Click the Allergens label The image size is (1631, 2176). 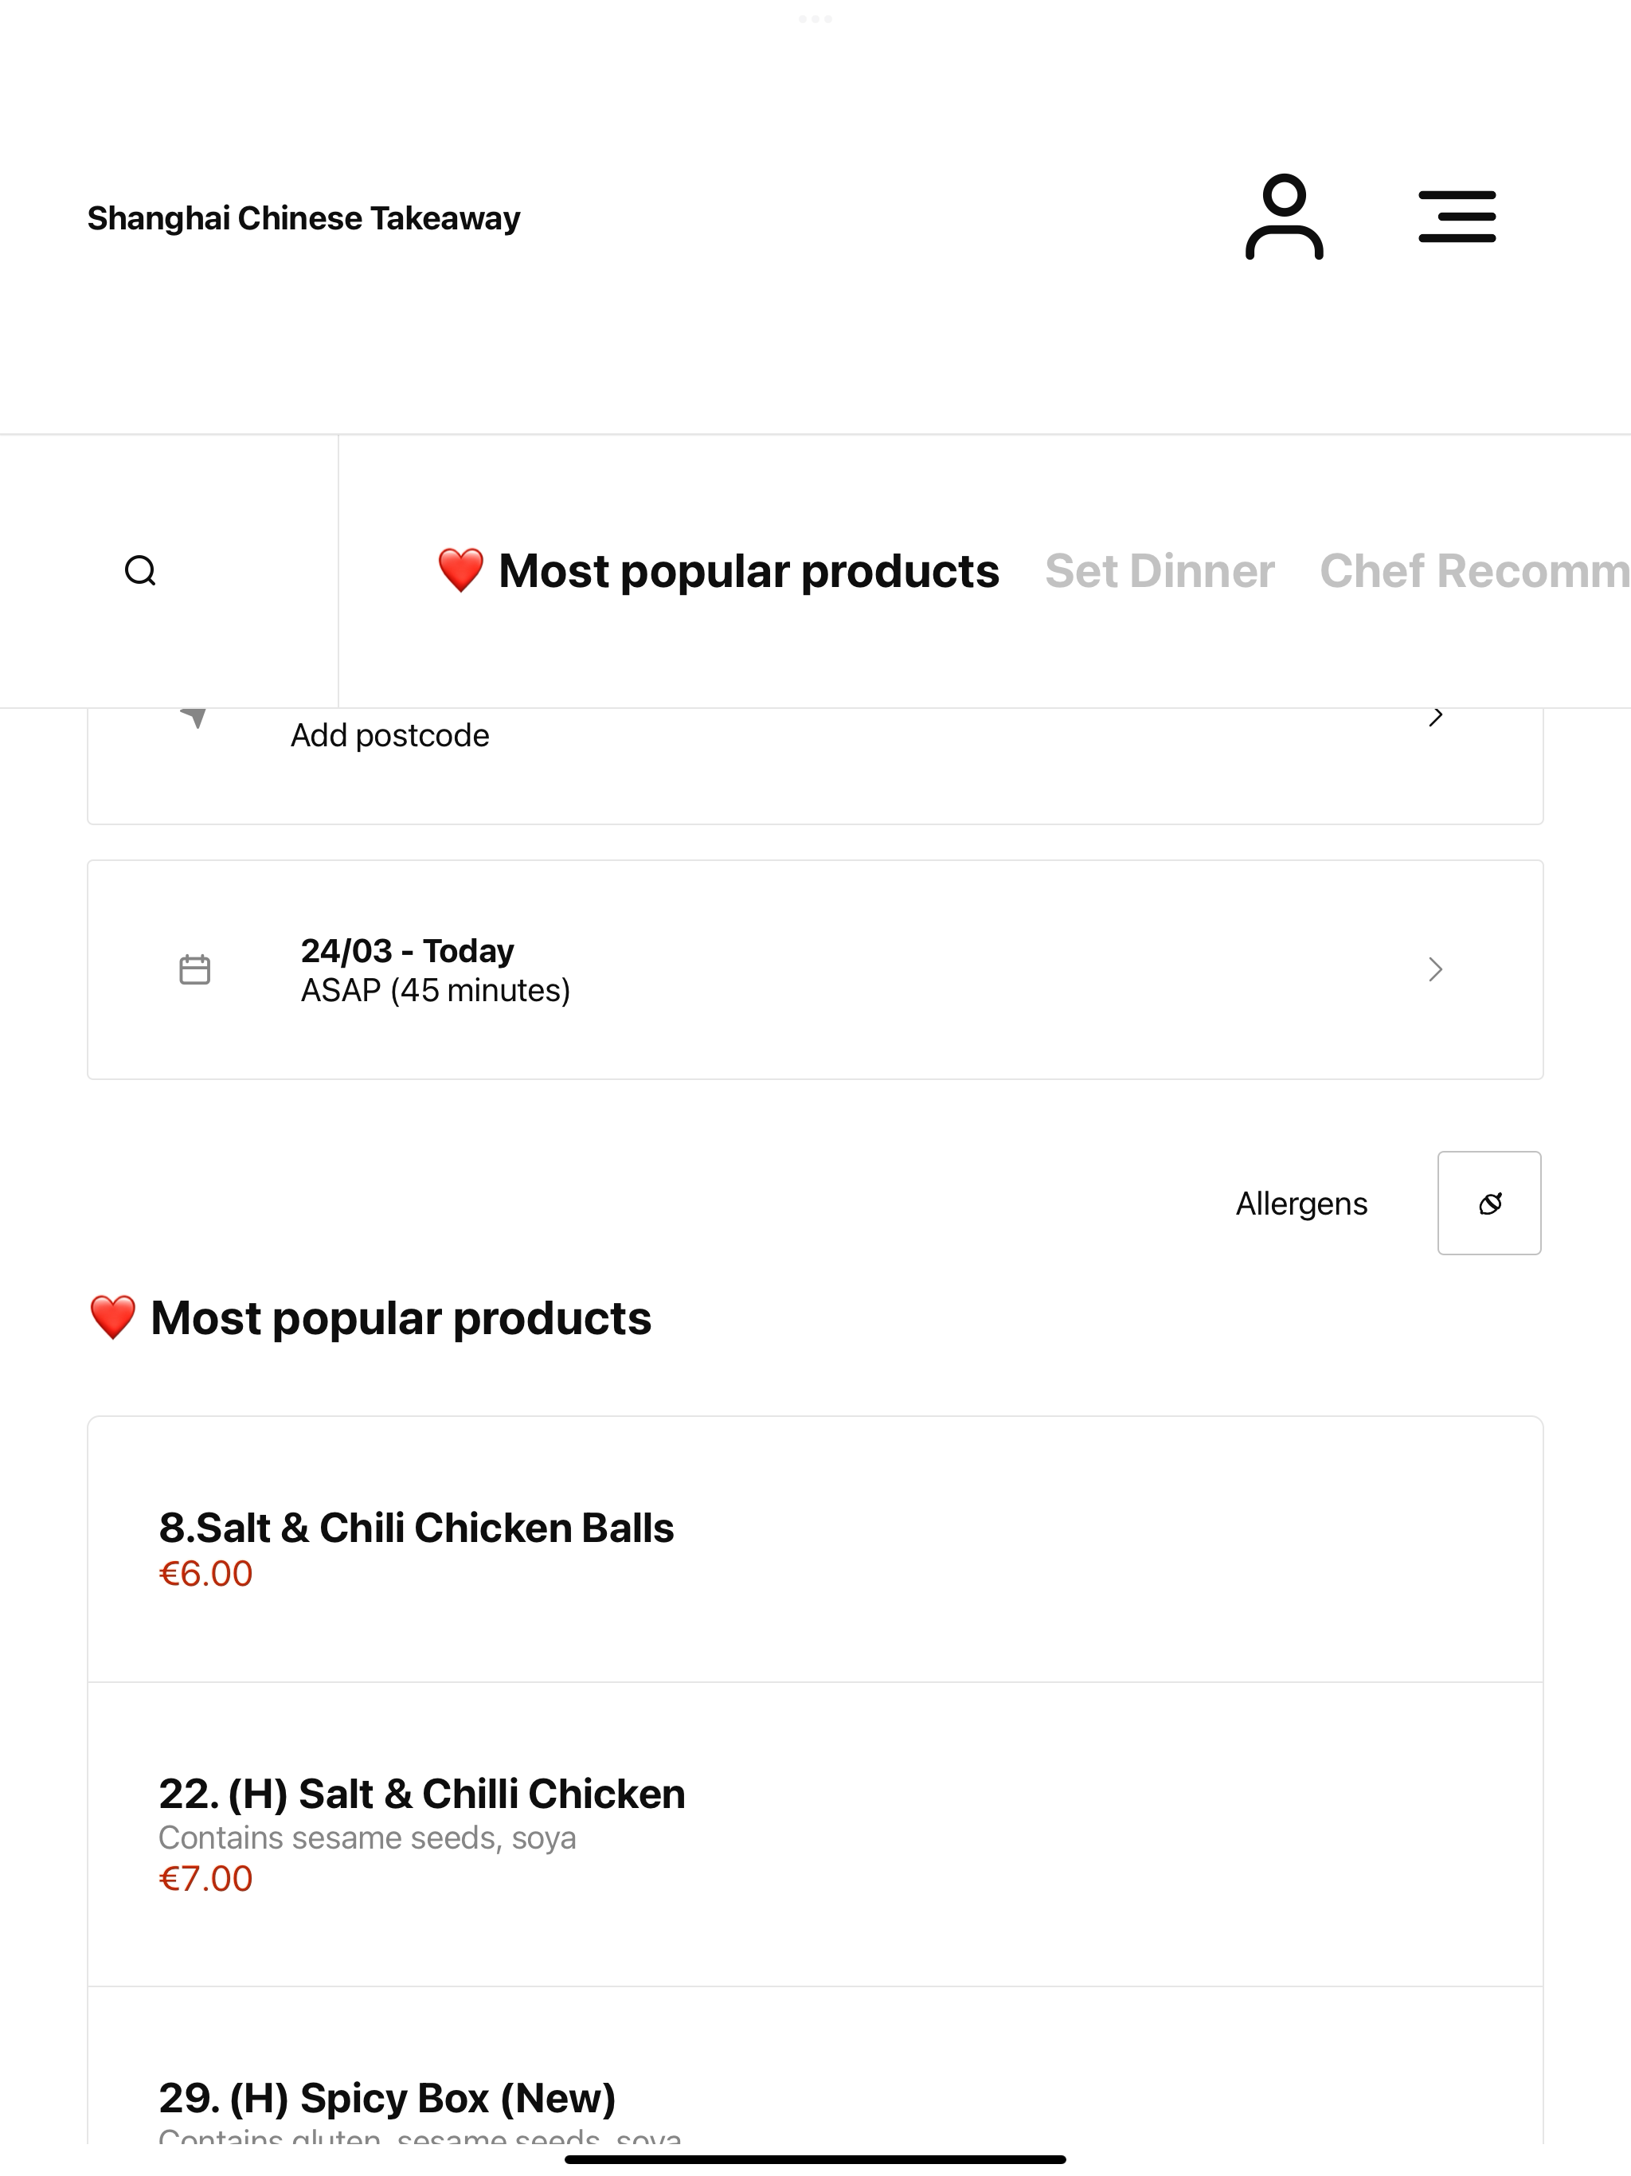pos(1301,1203)
